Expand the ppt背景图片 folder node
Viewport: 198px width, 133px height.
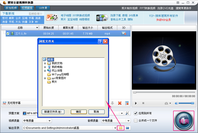point(45,78)
